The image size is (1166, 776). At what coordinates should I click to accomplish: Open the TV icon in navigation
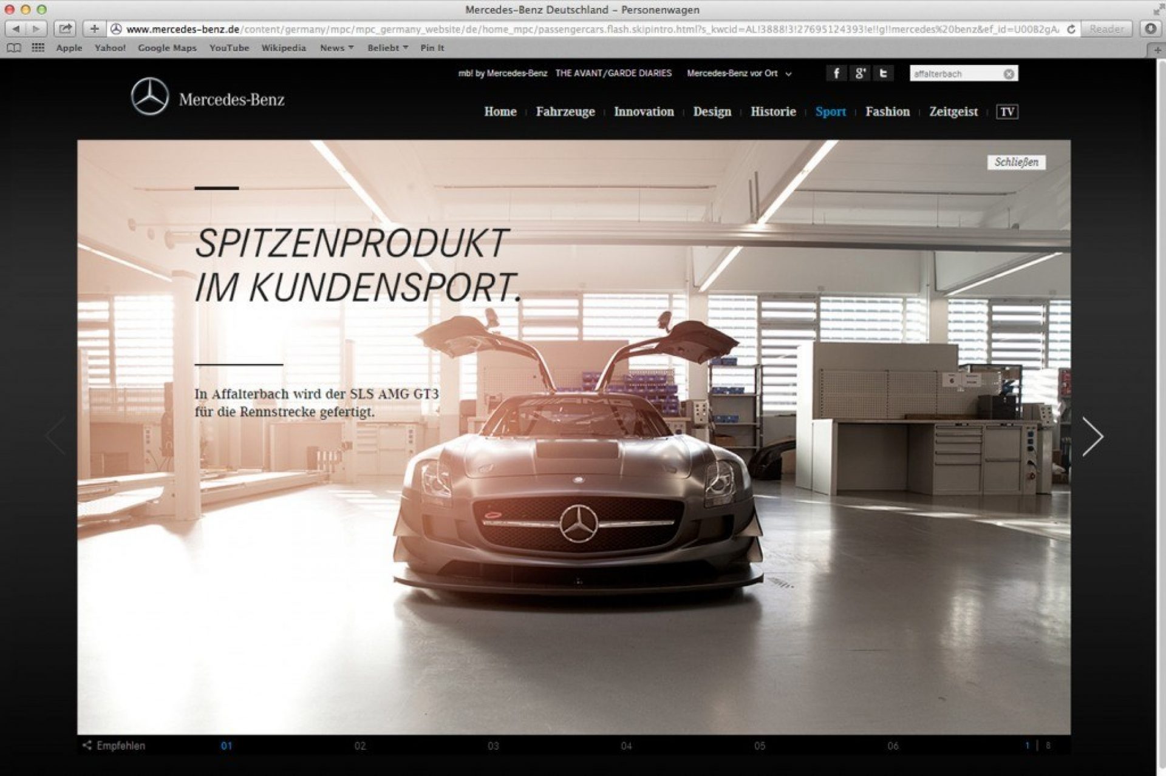tap(1007, 112)
